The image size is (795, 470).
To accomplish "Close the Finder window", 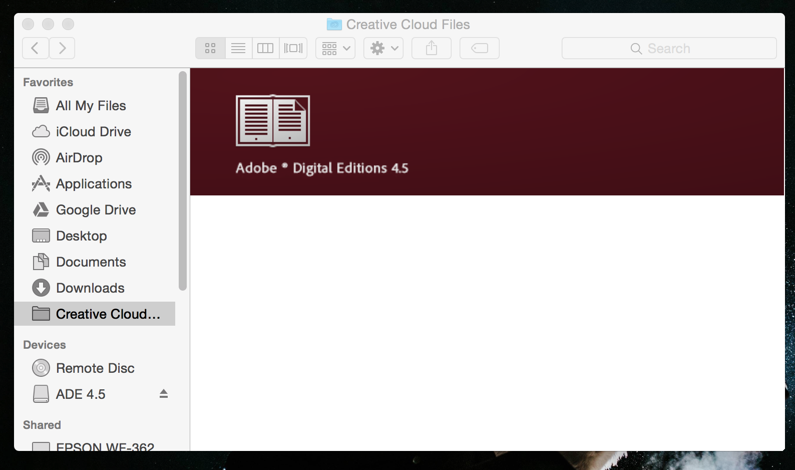I will coord(28,24).
